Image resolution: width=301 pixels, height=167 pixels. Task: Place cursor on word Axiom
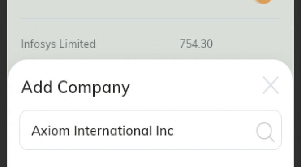click(50, 131)
